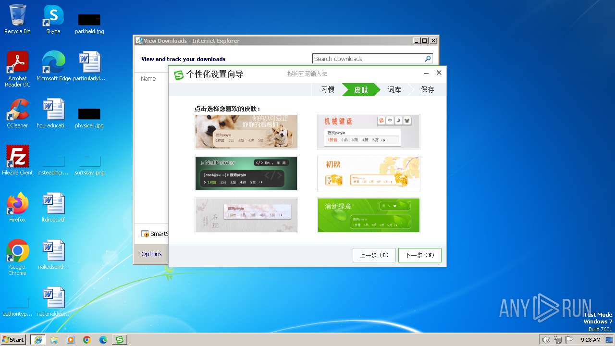Open Acrobat Reader DC shortcut
The width and height of the screenshot is (615, 346).
click(x=17, y=69)
